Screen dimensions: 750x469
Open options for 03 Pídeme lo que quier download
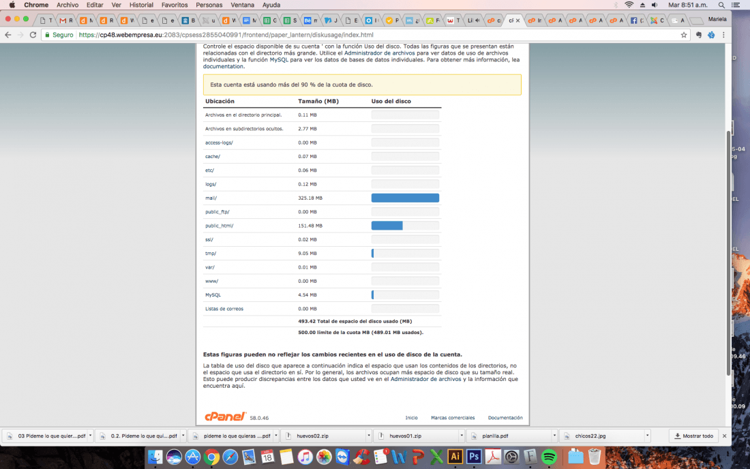click(91, 436)
